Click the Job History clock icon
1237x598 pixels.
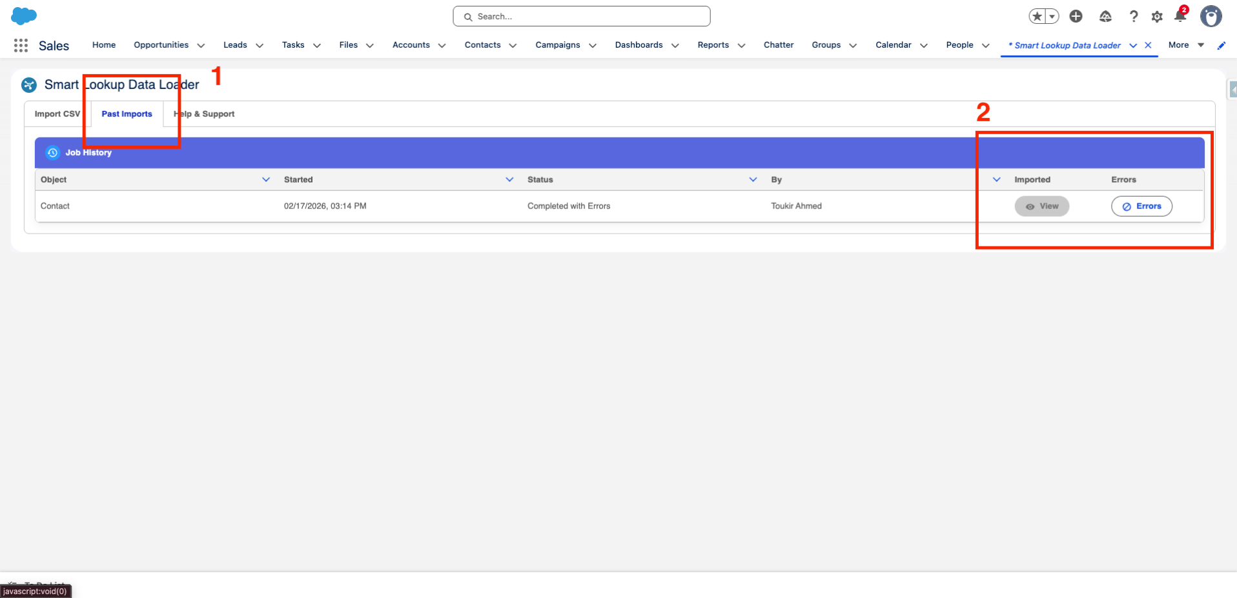52,152
